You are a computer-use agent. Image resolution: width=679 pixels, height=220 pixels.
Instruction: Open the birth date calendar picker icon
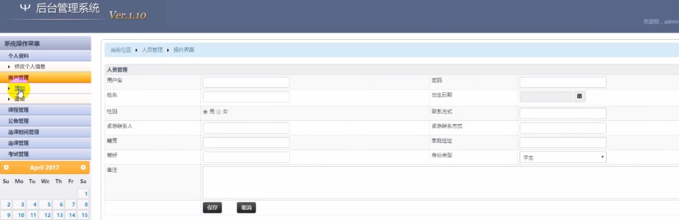click(x=580, y=96)
